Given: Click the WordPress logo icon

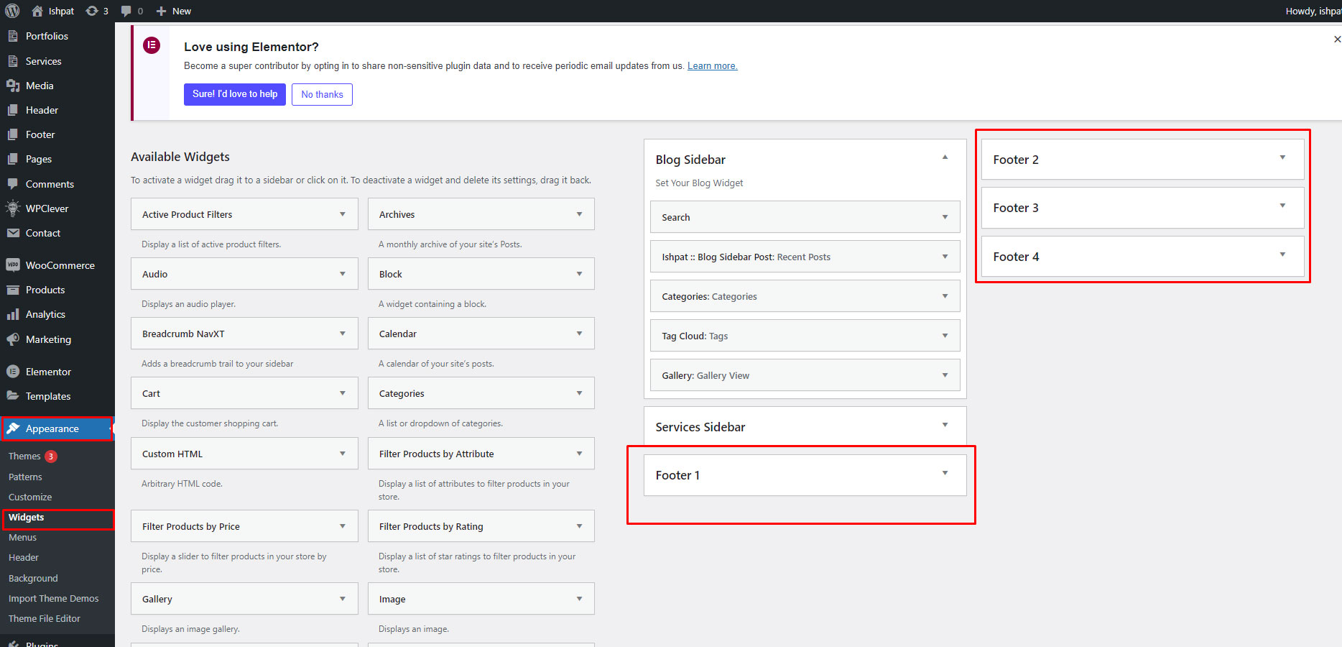Looking at the screenshot, I should point(12,11).
